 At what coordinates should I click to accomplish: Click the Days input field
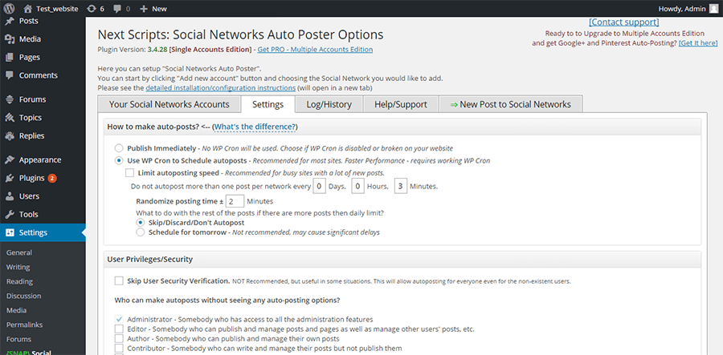(319, 186)
